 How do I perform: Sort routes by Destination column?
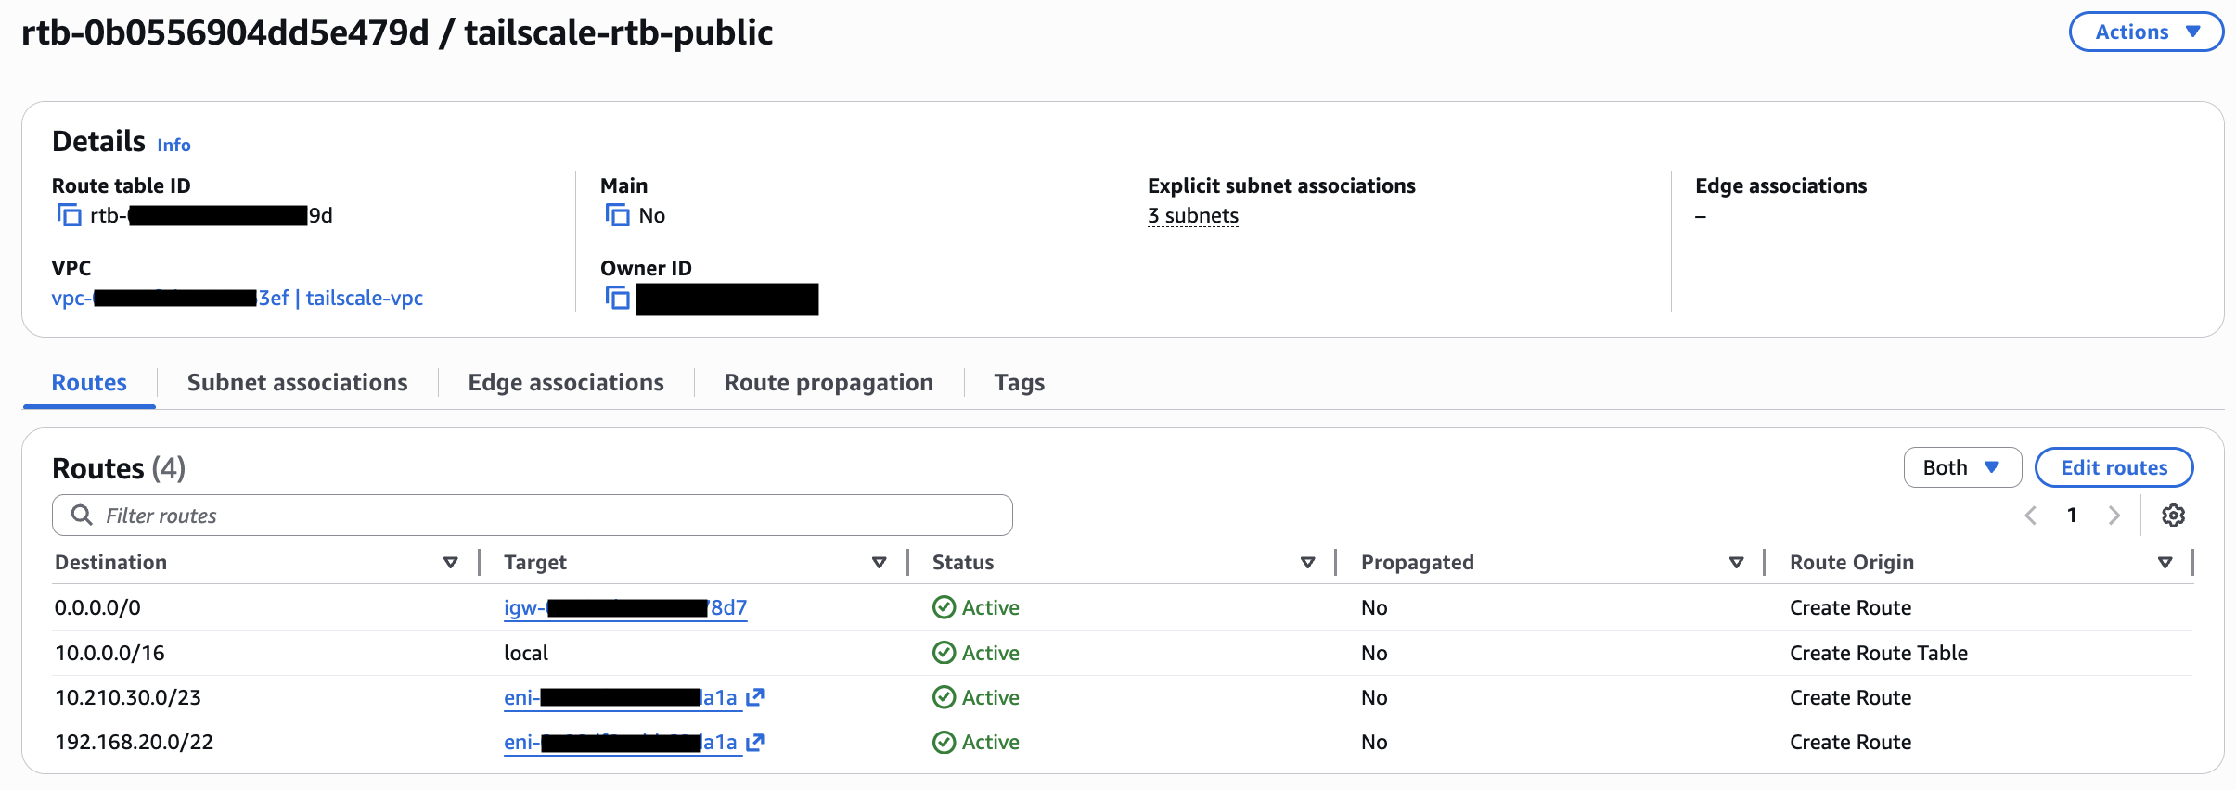point(451,563)
